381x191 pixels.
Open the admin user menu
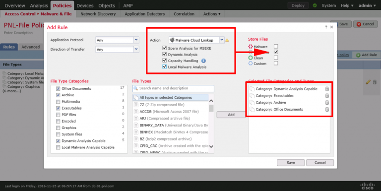[x=367, y=5]
